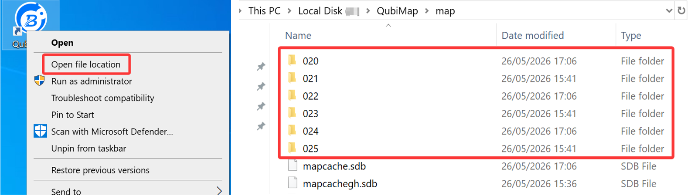Click the topmost pin icon in the sidebar
This screenshot has width=691, height=196.
point(261,67)
